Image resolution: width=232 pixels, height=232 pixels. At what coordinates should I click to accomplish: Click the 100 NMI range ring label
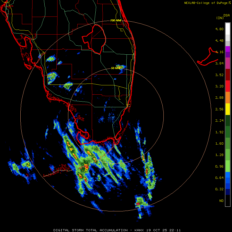click(116, 20)
